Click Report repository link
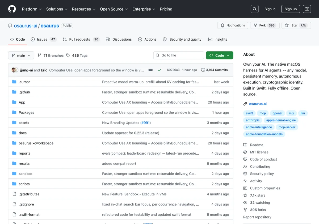 [x=257, y=217]
